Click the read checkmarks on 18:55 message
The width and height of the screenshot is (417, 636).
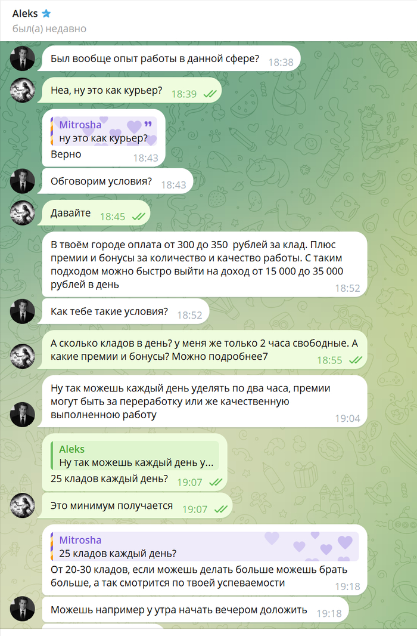tap(356, 360)
